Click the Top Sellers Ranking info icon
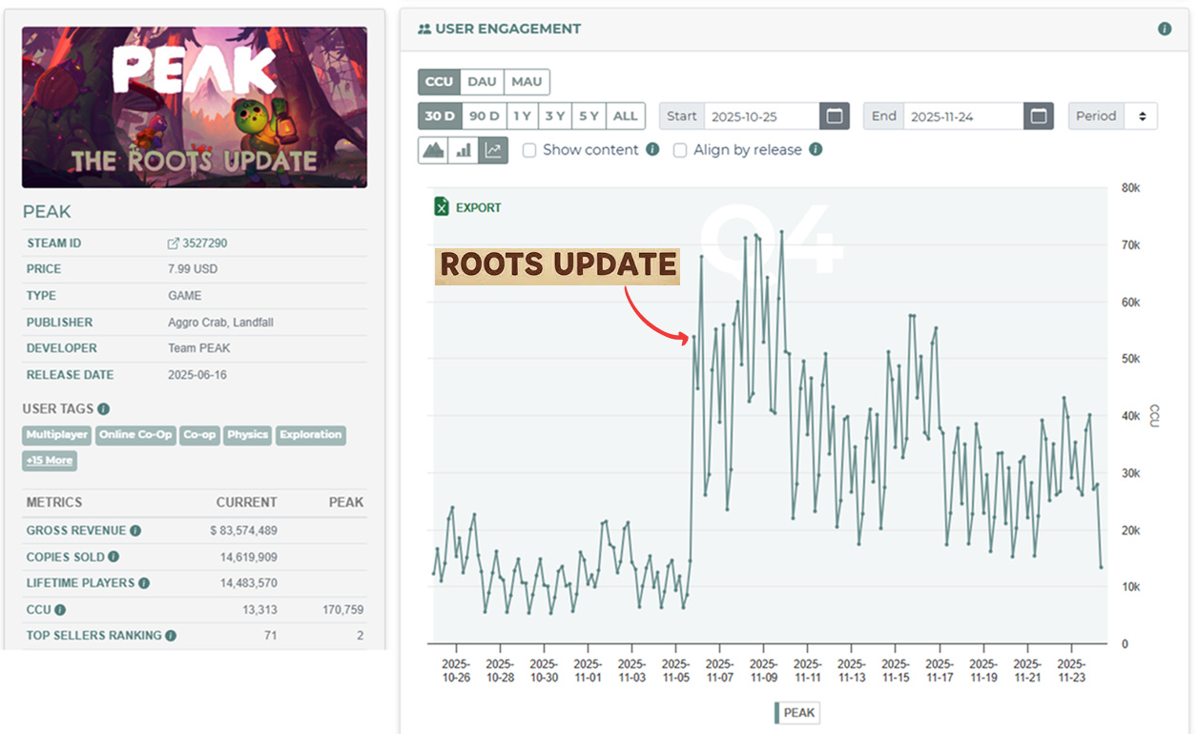This screenshot has width=1199, height=734. 171,636
